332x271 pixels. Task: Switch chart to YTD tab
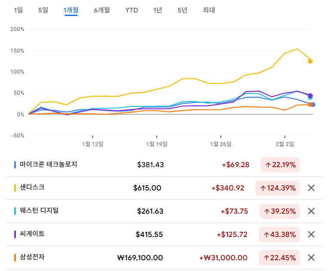(x=132, y=10)
